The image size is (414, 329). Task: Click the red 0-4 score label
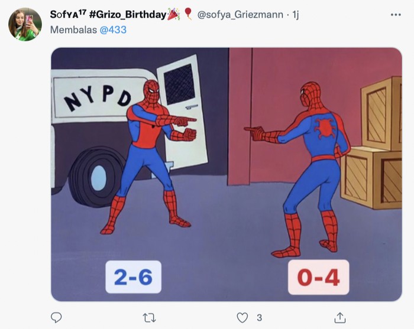tap(318, 277)
